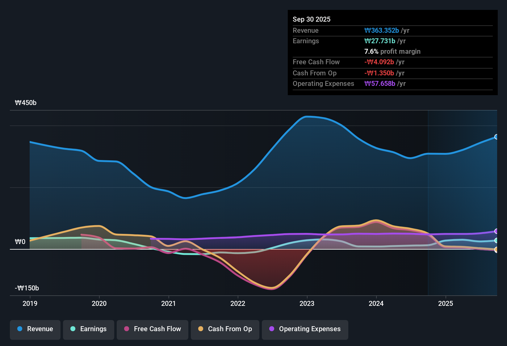Viewport: 507px width, 346px height.
Task: Expand the Free Cash Flow legend entry
Action: click(x=152, y=329)
